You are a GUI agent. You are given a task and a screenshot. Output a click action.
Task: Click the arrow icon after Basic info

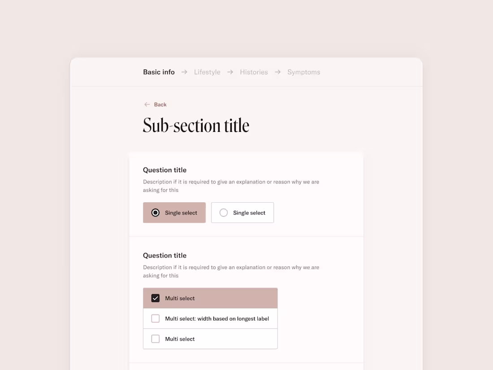(184, 72)
